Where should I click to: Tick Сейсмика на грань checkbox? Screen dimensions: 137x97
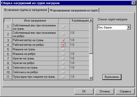[63, 68]
